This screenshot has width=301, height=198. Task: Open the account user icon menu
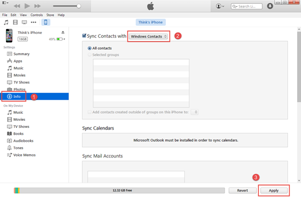(220, 6)
